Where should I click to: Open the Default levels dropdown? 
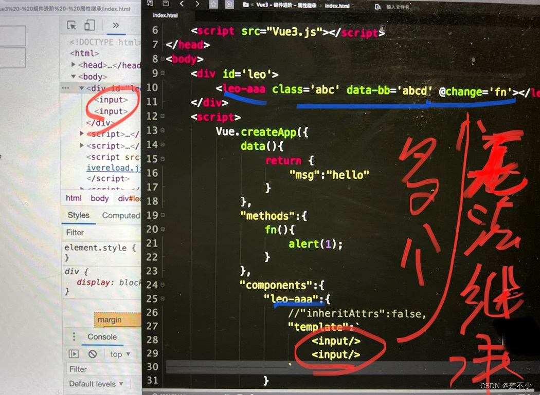pos(96,384)
